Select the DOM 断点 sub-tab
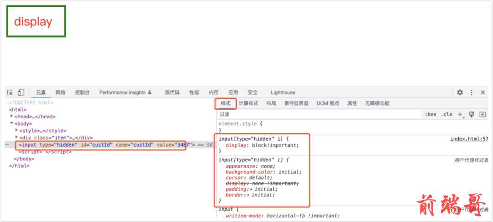 tap(328, 103)
